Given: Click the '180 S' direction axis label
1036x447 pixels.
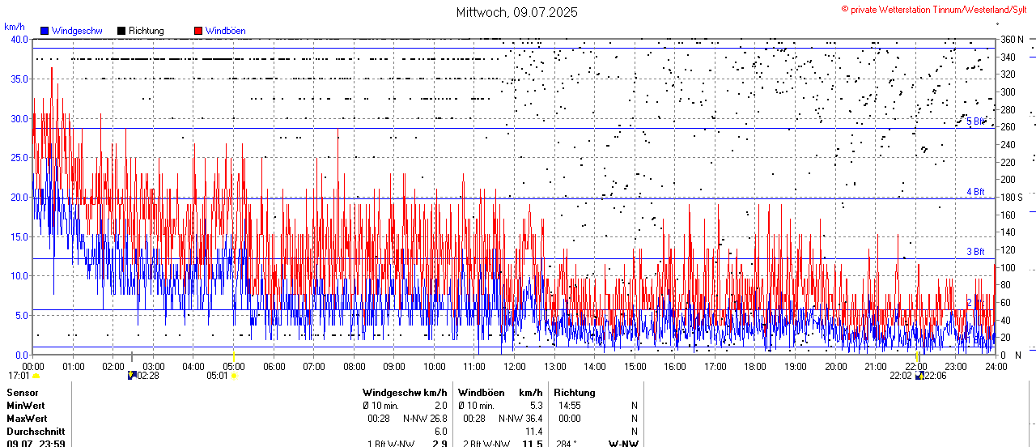Looking at the screenshot, I should 1012,197.
